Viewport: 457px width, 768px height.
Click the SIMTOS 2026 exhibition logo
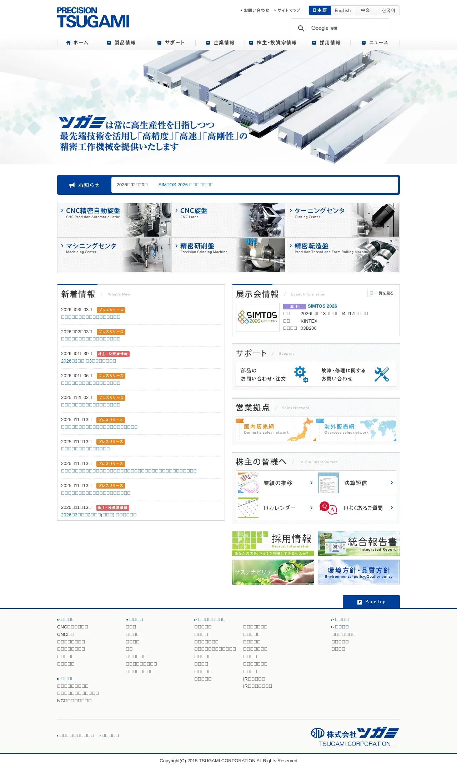click(257, 317)
